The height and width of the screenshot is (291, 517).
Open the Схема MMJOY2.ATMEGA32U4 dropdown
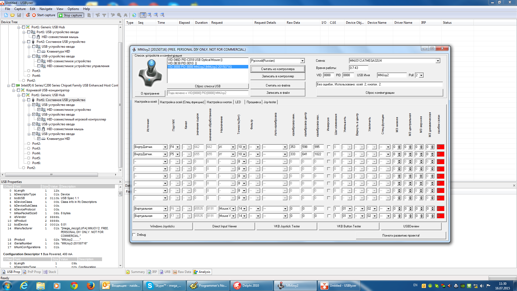[438, 61]
